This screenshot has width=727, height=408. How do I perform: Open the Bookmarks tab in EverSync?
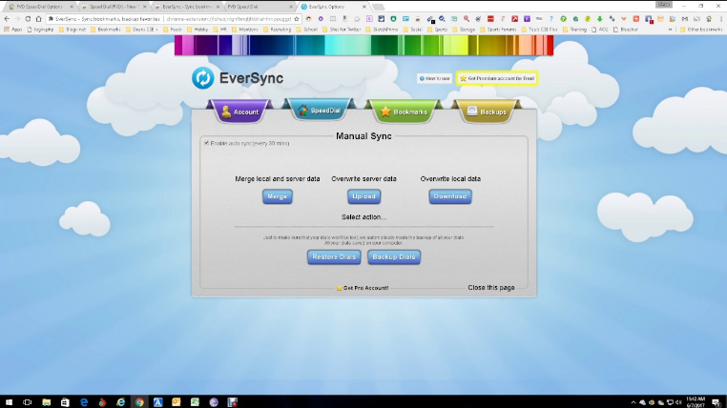coord(404,112)
